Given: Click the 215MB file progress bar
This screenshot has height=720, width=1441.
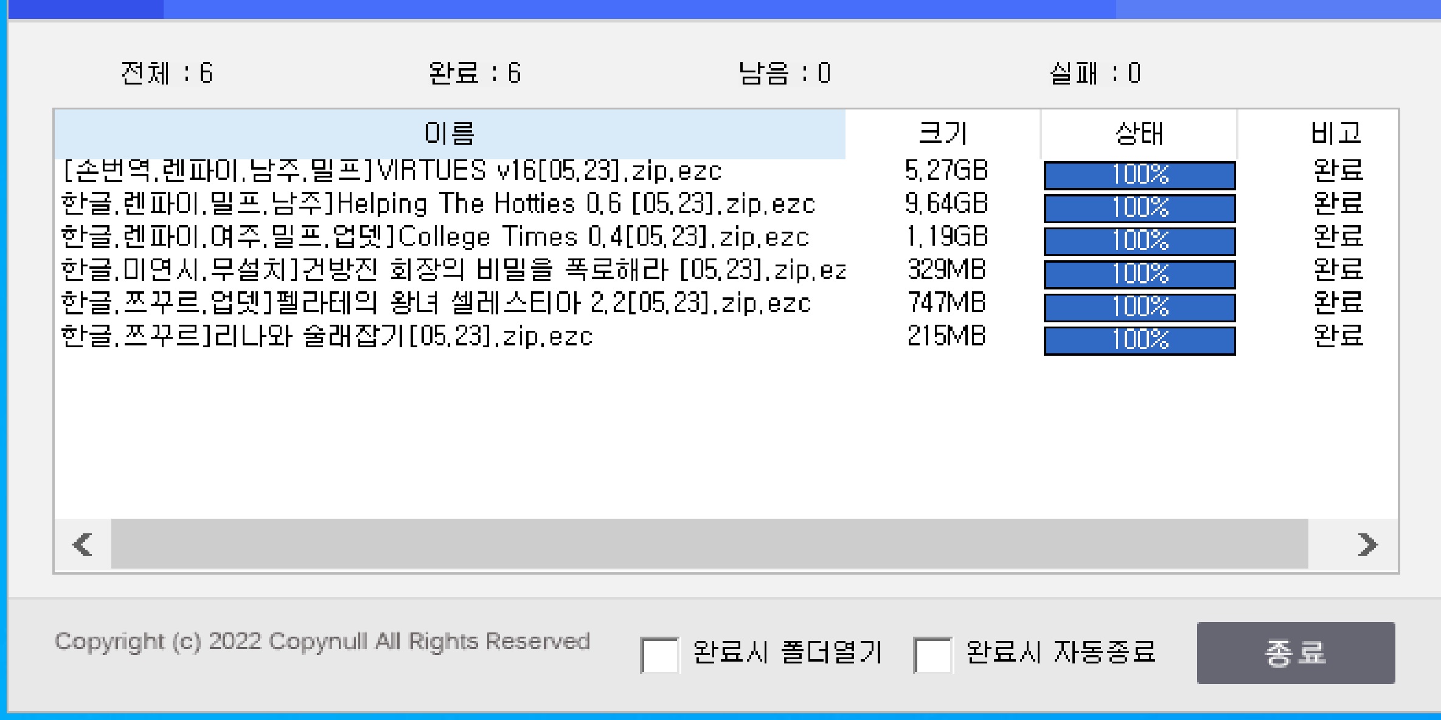Looking at the screenshot, I should point(1139,341).
